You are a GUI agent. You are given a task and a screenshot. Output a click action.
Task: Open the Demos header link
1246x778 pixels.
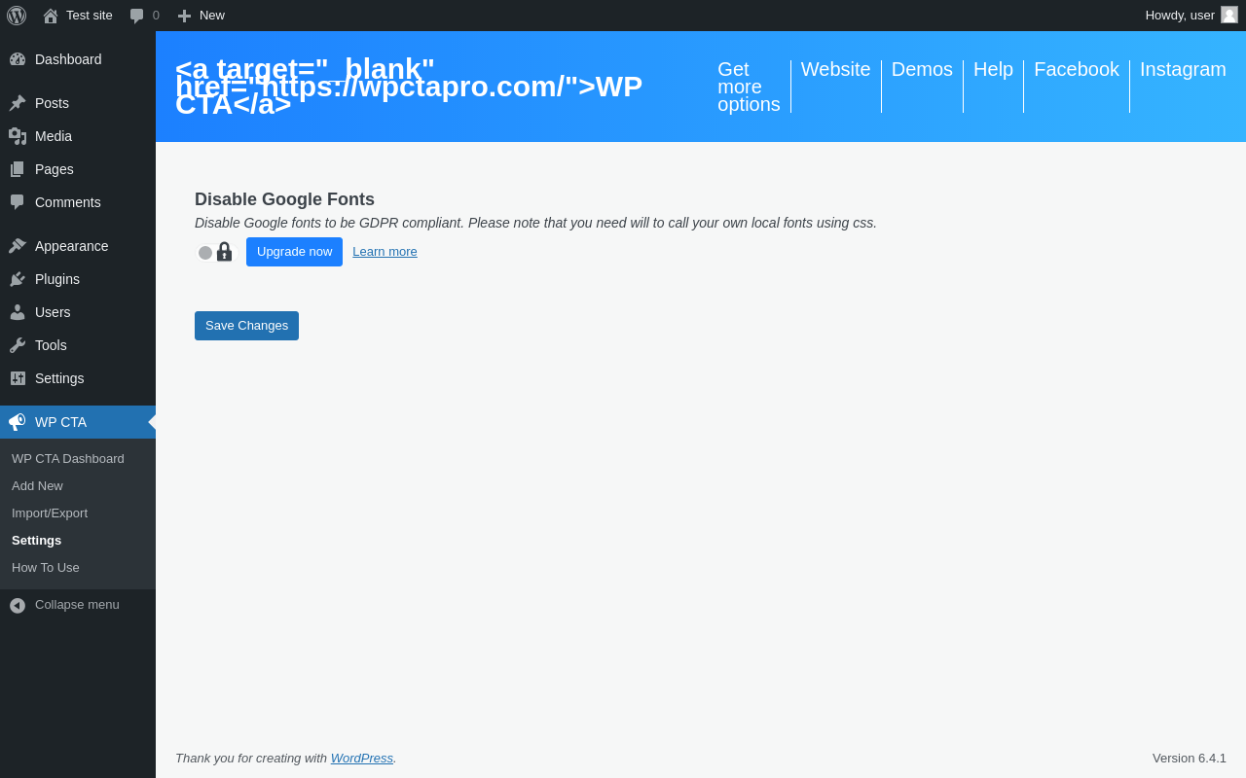(922, 69)
